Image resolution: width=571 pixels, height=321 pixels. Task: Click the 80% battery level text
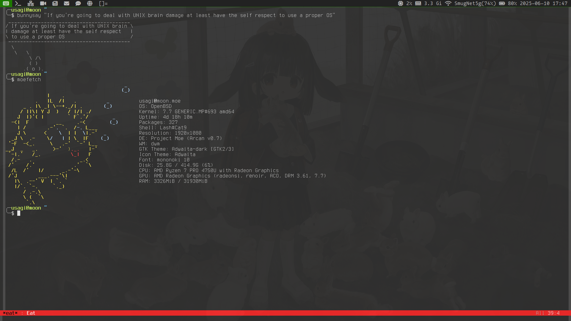(512, 4)
